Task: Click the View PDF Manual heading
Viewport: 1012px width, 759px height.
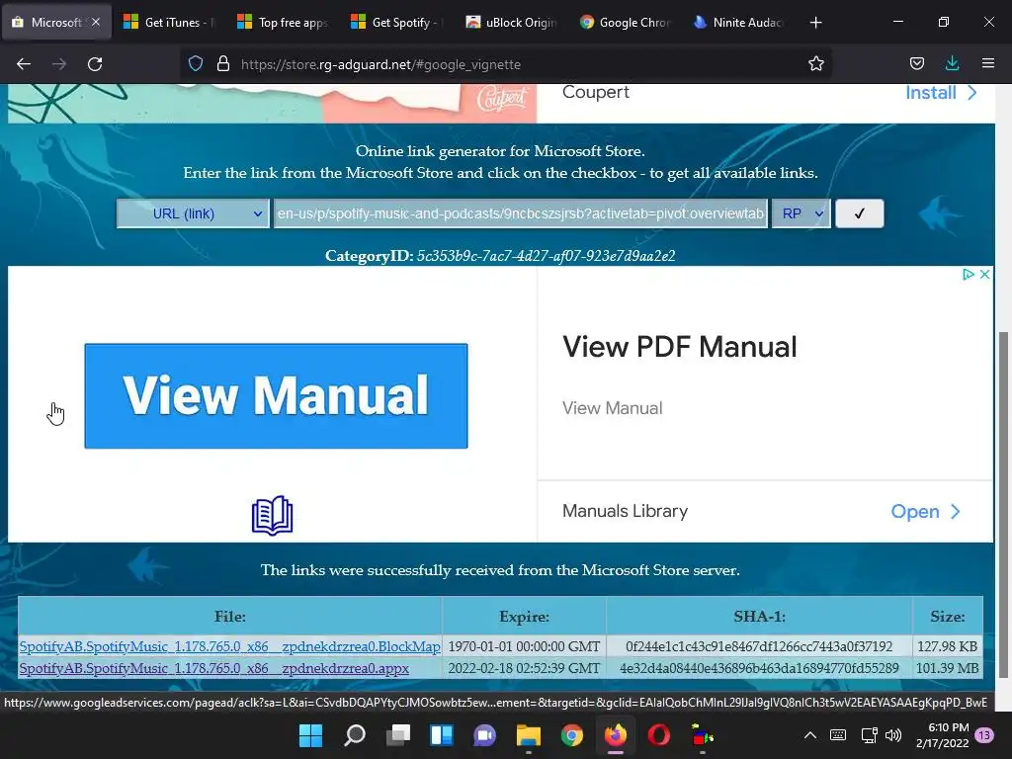Action: pyautogui.click(x=680, y=347)
